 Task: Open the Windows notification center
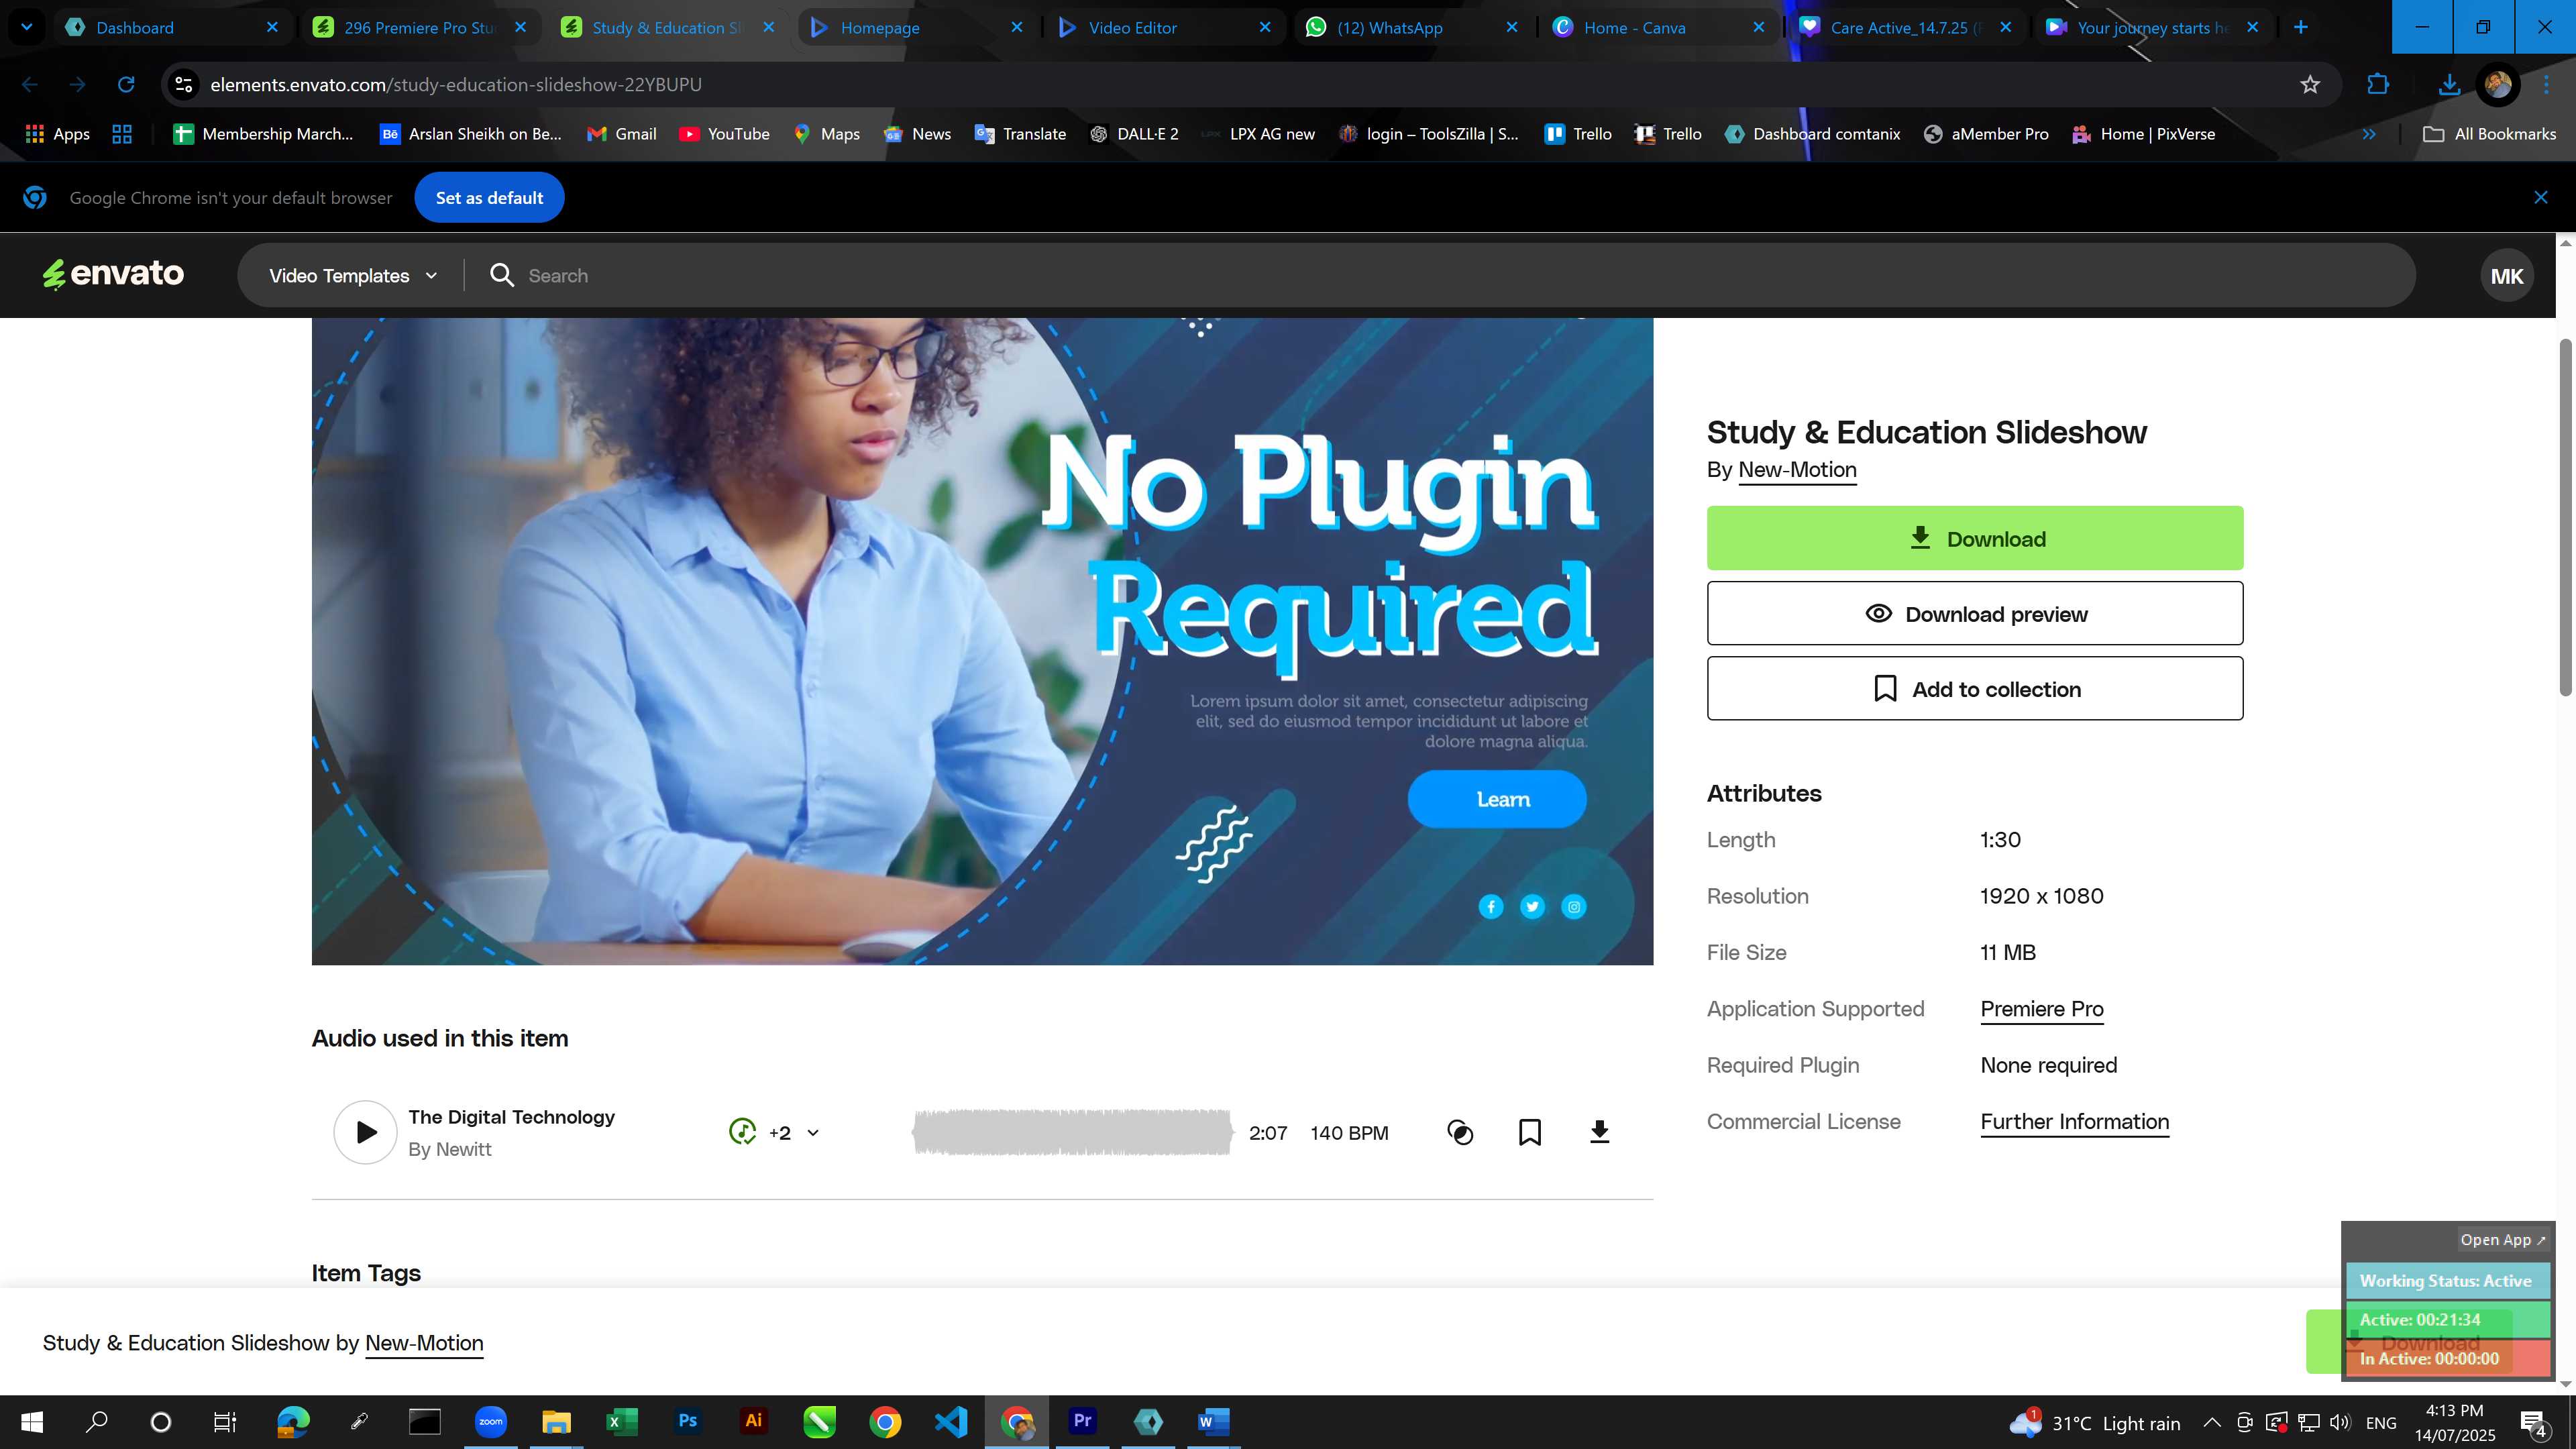[x=2534, y=1422]
